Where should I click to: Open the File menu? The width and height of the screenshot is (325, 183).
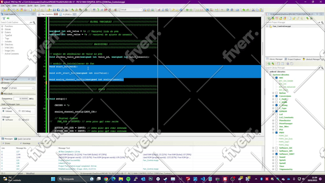click(x=2, y=6)
